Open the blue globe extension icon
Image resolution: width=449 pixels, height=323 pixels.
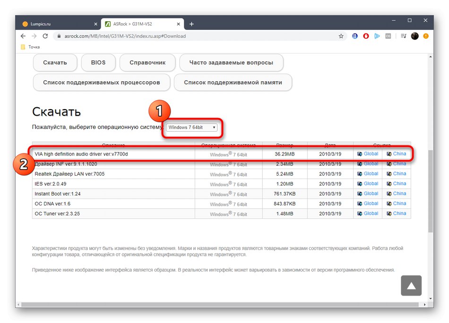[355, 36]
